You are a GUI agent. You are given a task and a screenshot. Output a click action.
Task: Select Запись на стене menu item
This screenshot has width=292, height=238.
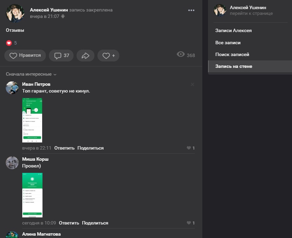(x=234, y=67)
